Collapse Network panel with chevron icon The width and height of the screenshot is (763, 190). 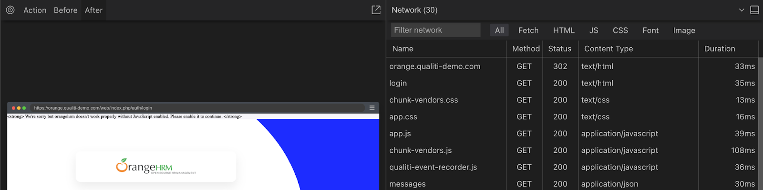pyautogui.click(x=742, y=10)
